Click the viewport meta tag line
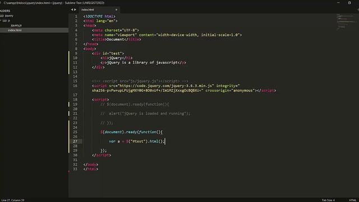This screenshot has width=359, height=202. click(x=167, y=35)
